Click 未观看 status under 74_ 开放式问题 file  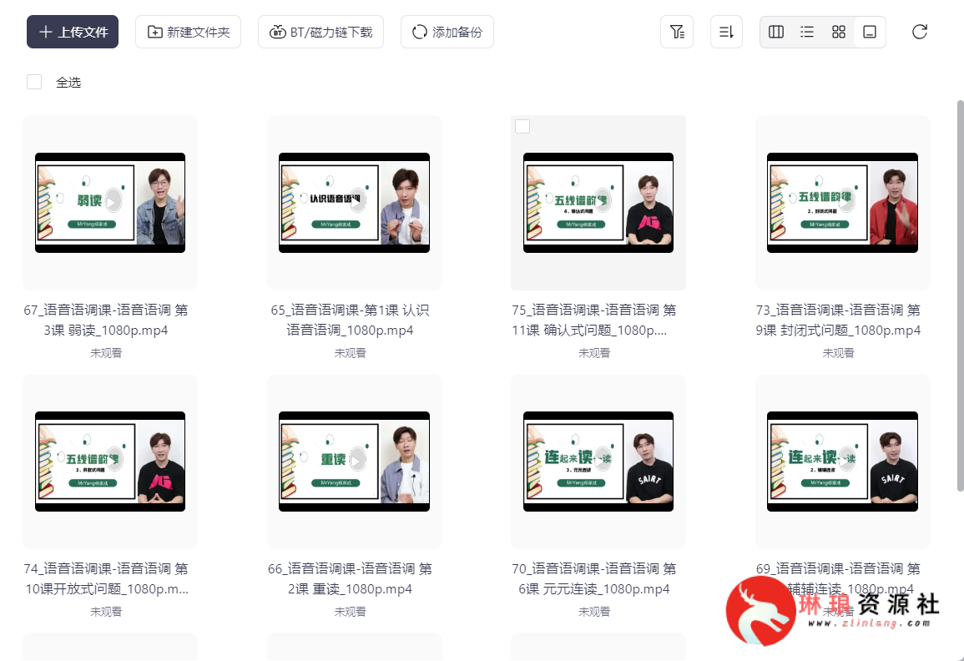pos(106,612)
